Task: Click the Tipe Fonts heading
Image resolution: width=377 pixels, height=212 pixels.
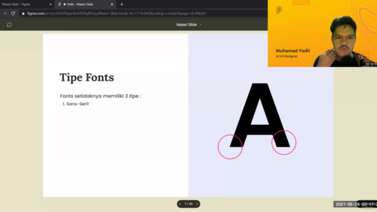Action: (x=87, y=77)
